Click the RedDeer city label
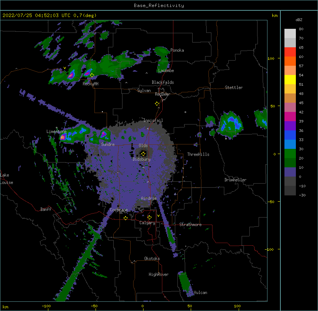Image resolution: width=318 pixels, height=311 pixels. [x=162, y=94]
